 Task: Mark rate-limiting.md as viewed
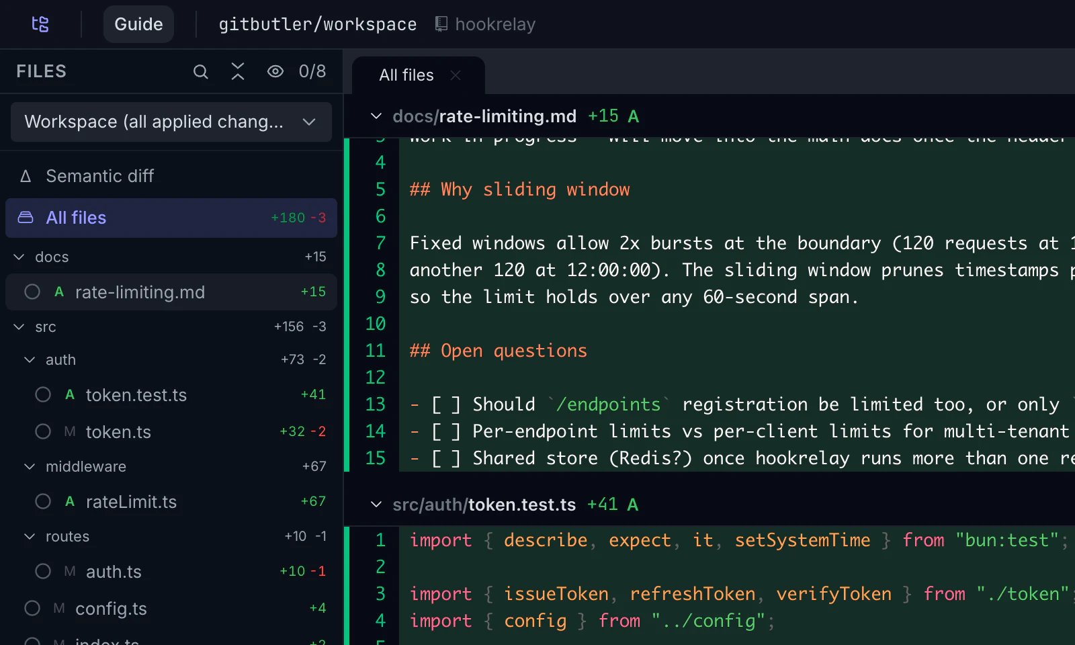[x=32, y=292]
